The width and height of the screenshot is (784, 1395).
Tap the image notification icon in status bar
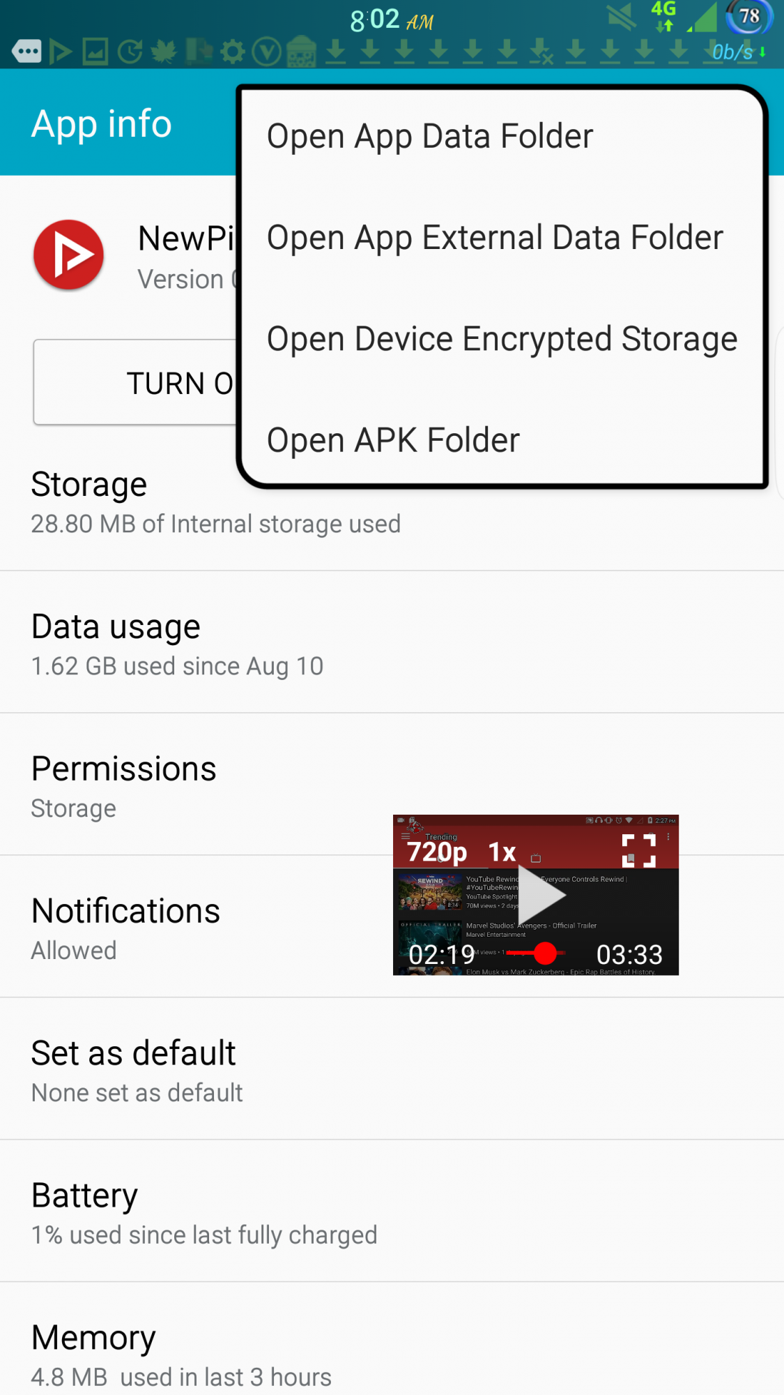point(95,52)
